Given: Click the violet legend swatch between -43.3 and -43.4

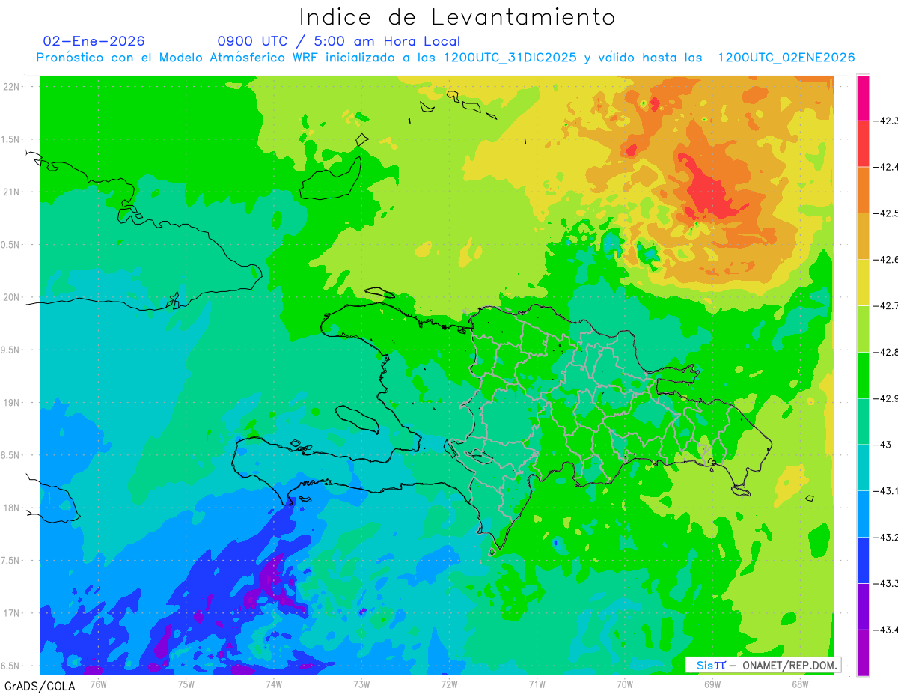Looking at the screenshot, I should (x=863, y=606).
